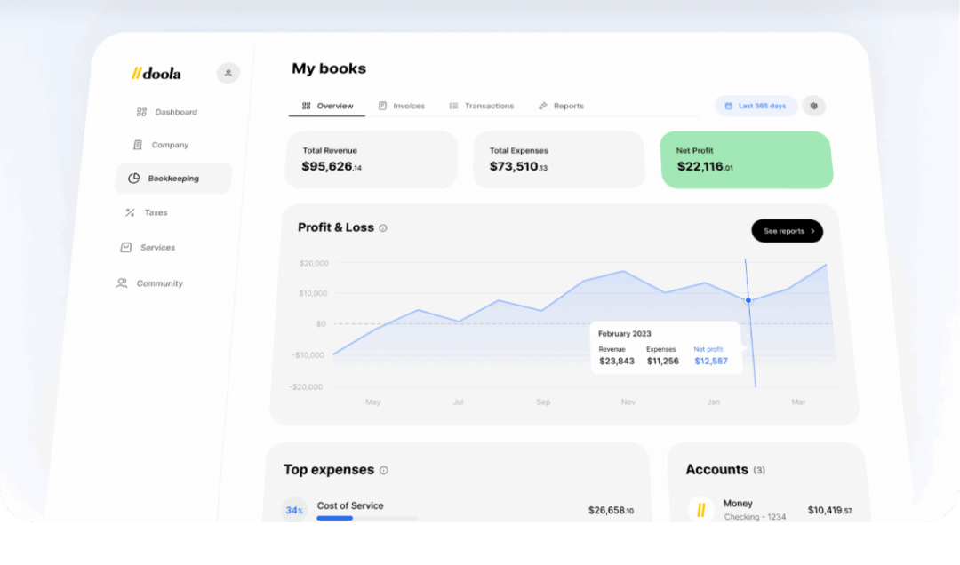Click the Transactions tab list icon
Image resolution: width=960 pixels, height=565 pixels.
pos(453,106)
